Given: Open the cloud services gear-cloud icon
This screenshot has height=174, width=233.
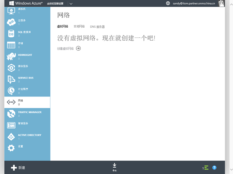Looking at the screenshot, I should click(11, 22).
